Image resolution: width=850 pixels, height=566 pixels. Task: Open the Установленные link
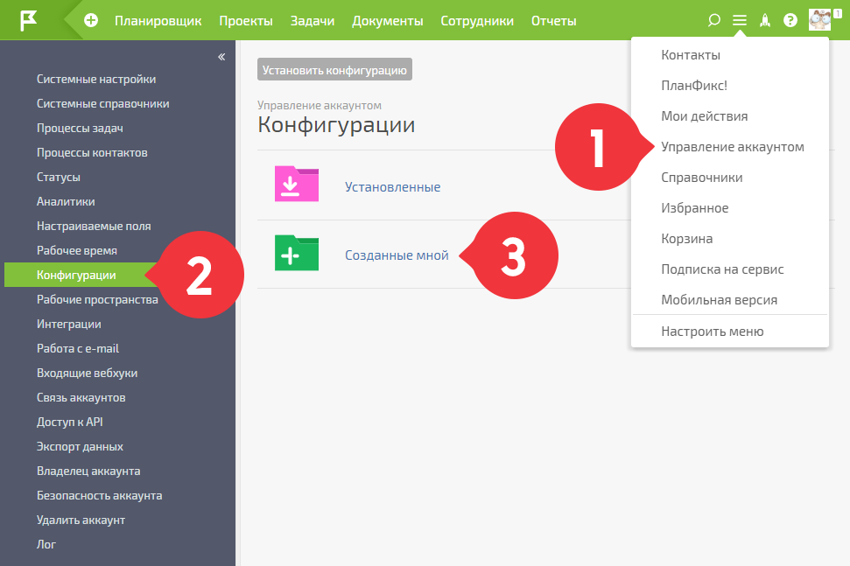(x=392, y=187)
